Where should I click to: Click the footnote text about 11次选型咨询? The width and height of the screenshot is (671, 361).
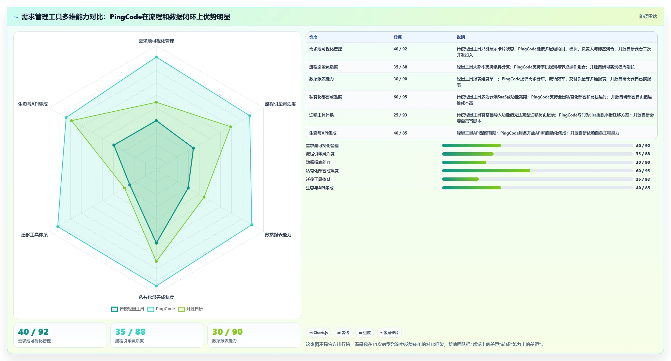(x=425, y=344)
